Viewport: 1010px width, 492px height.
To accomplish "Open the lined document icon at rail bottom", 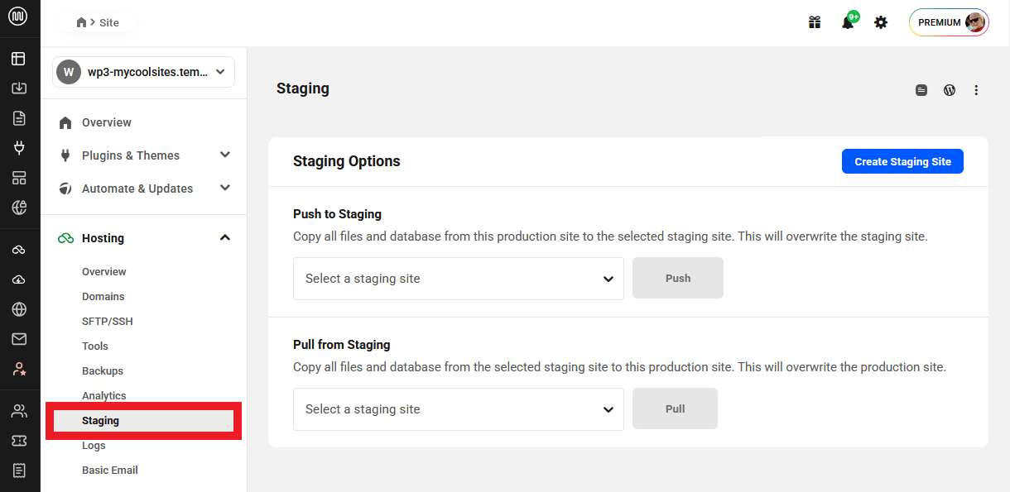I will coord(19,471).
